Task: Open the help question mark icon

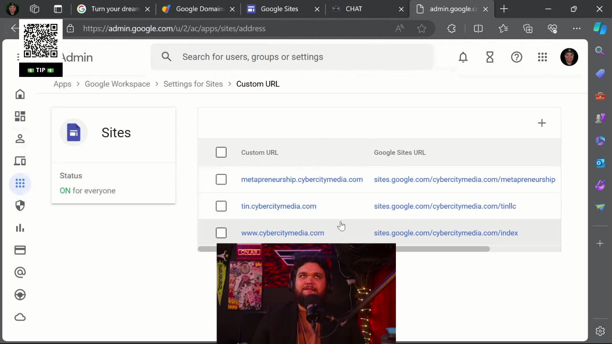Action: pyautogui.click(x=516, y=57)
